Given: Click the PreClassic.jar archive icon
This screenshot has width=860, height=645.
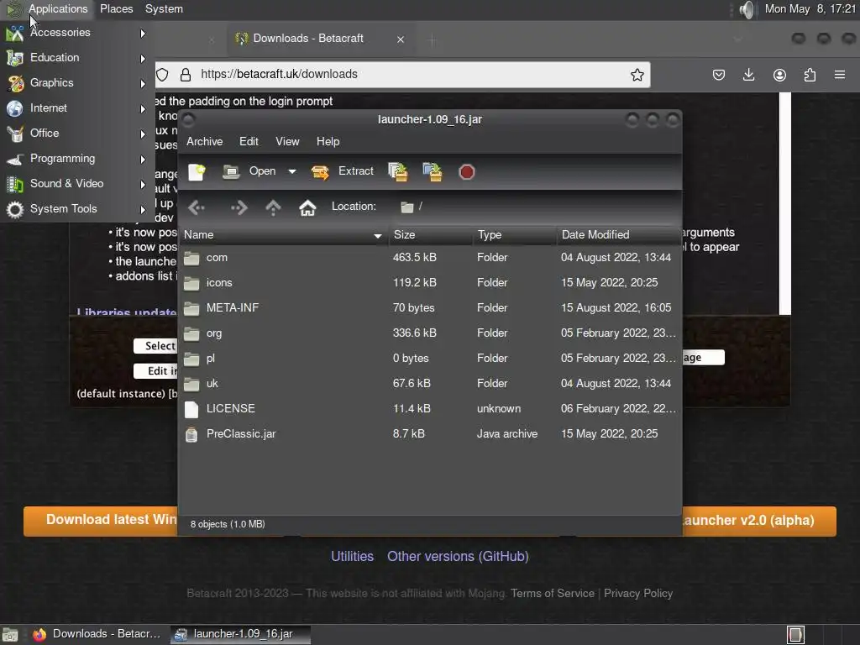Looking at the screenshot, I should [x=191, y=434].
